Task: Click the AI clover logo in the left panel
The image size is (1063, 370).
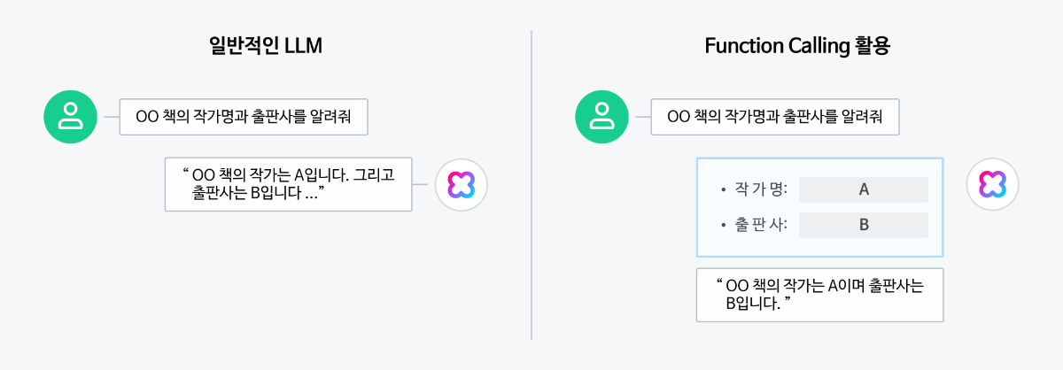Action: tap(461, 184)
